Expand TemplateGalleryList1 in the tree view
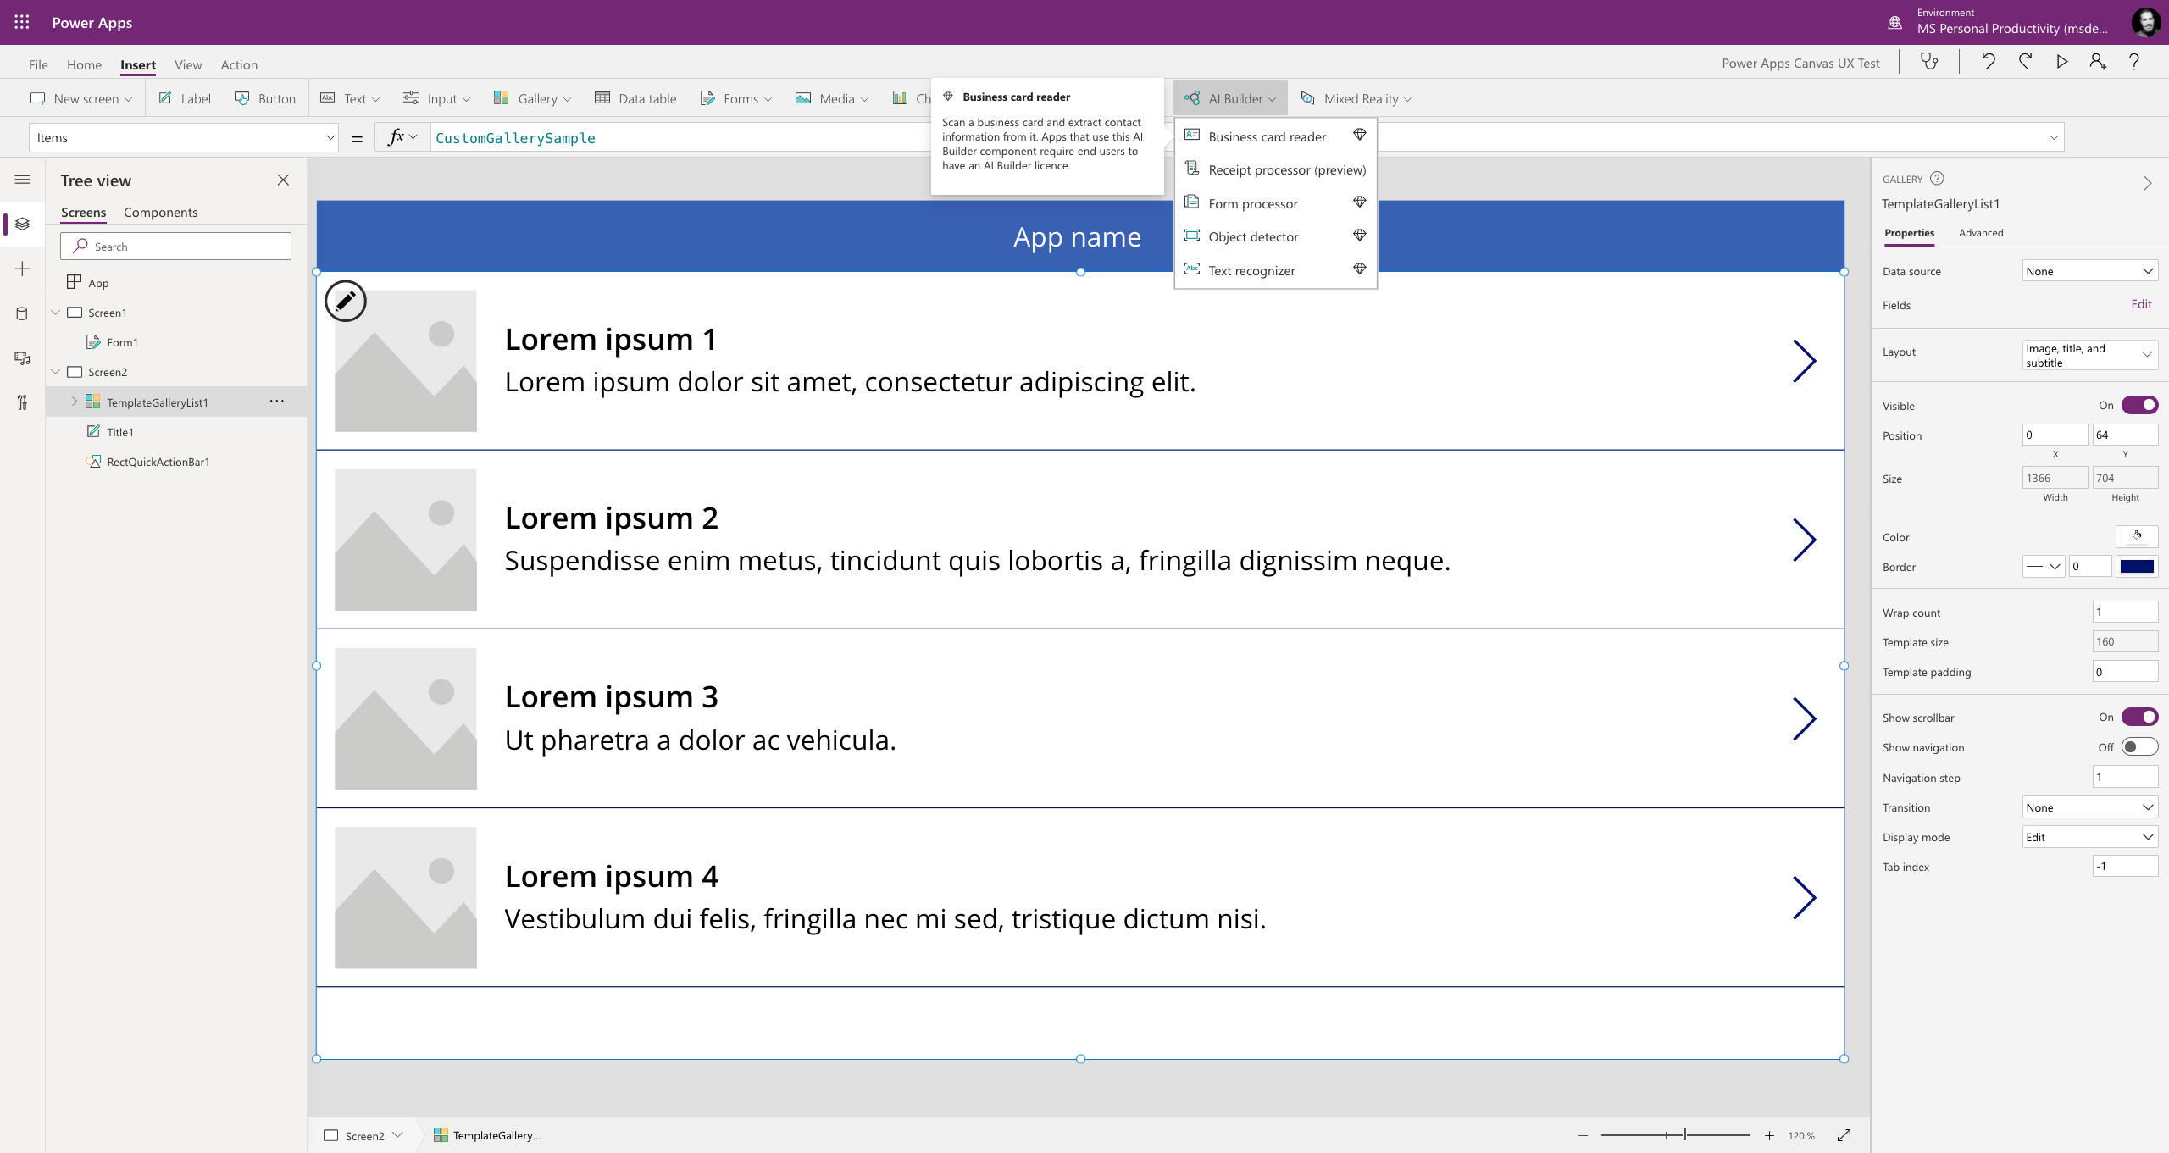The width and height of the screenshot is (2169, 1153). pos(75,402)
